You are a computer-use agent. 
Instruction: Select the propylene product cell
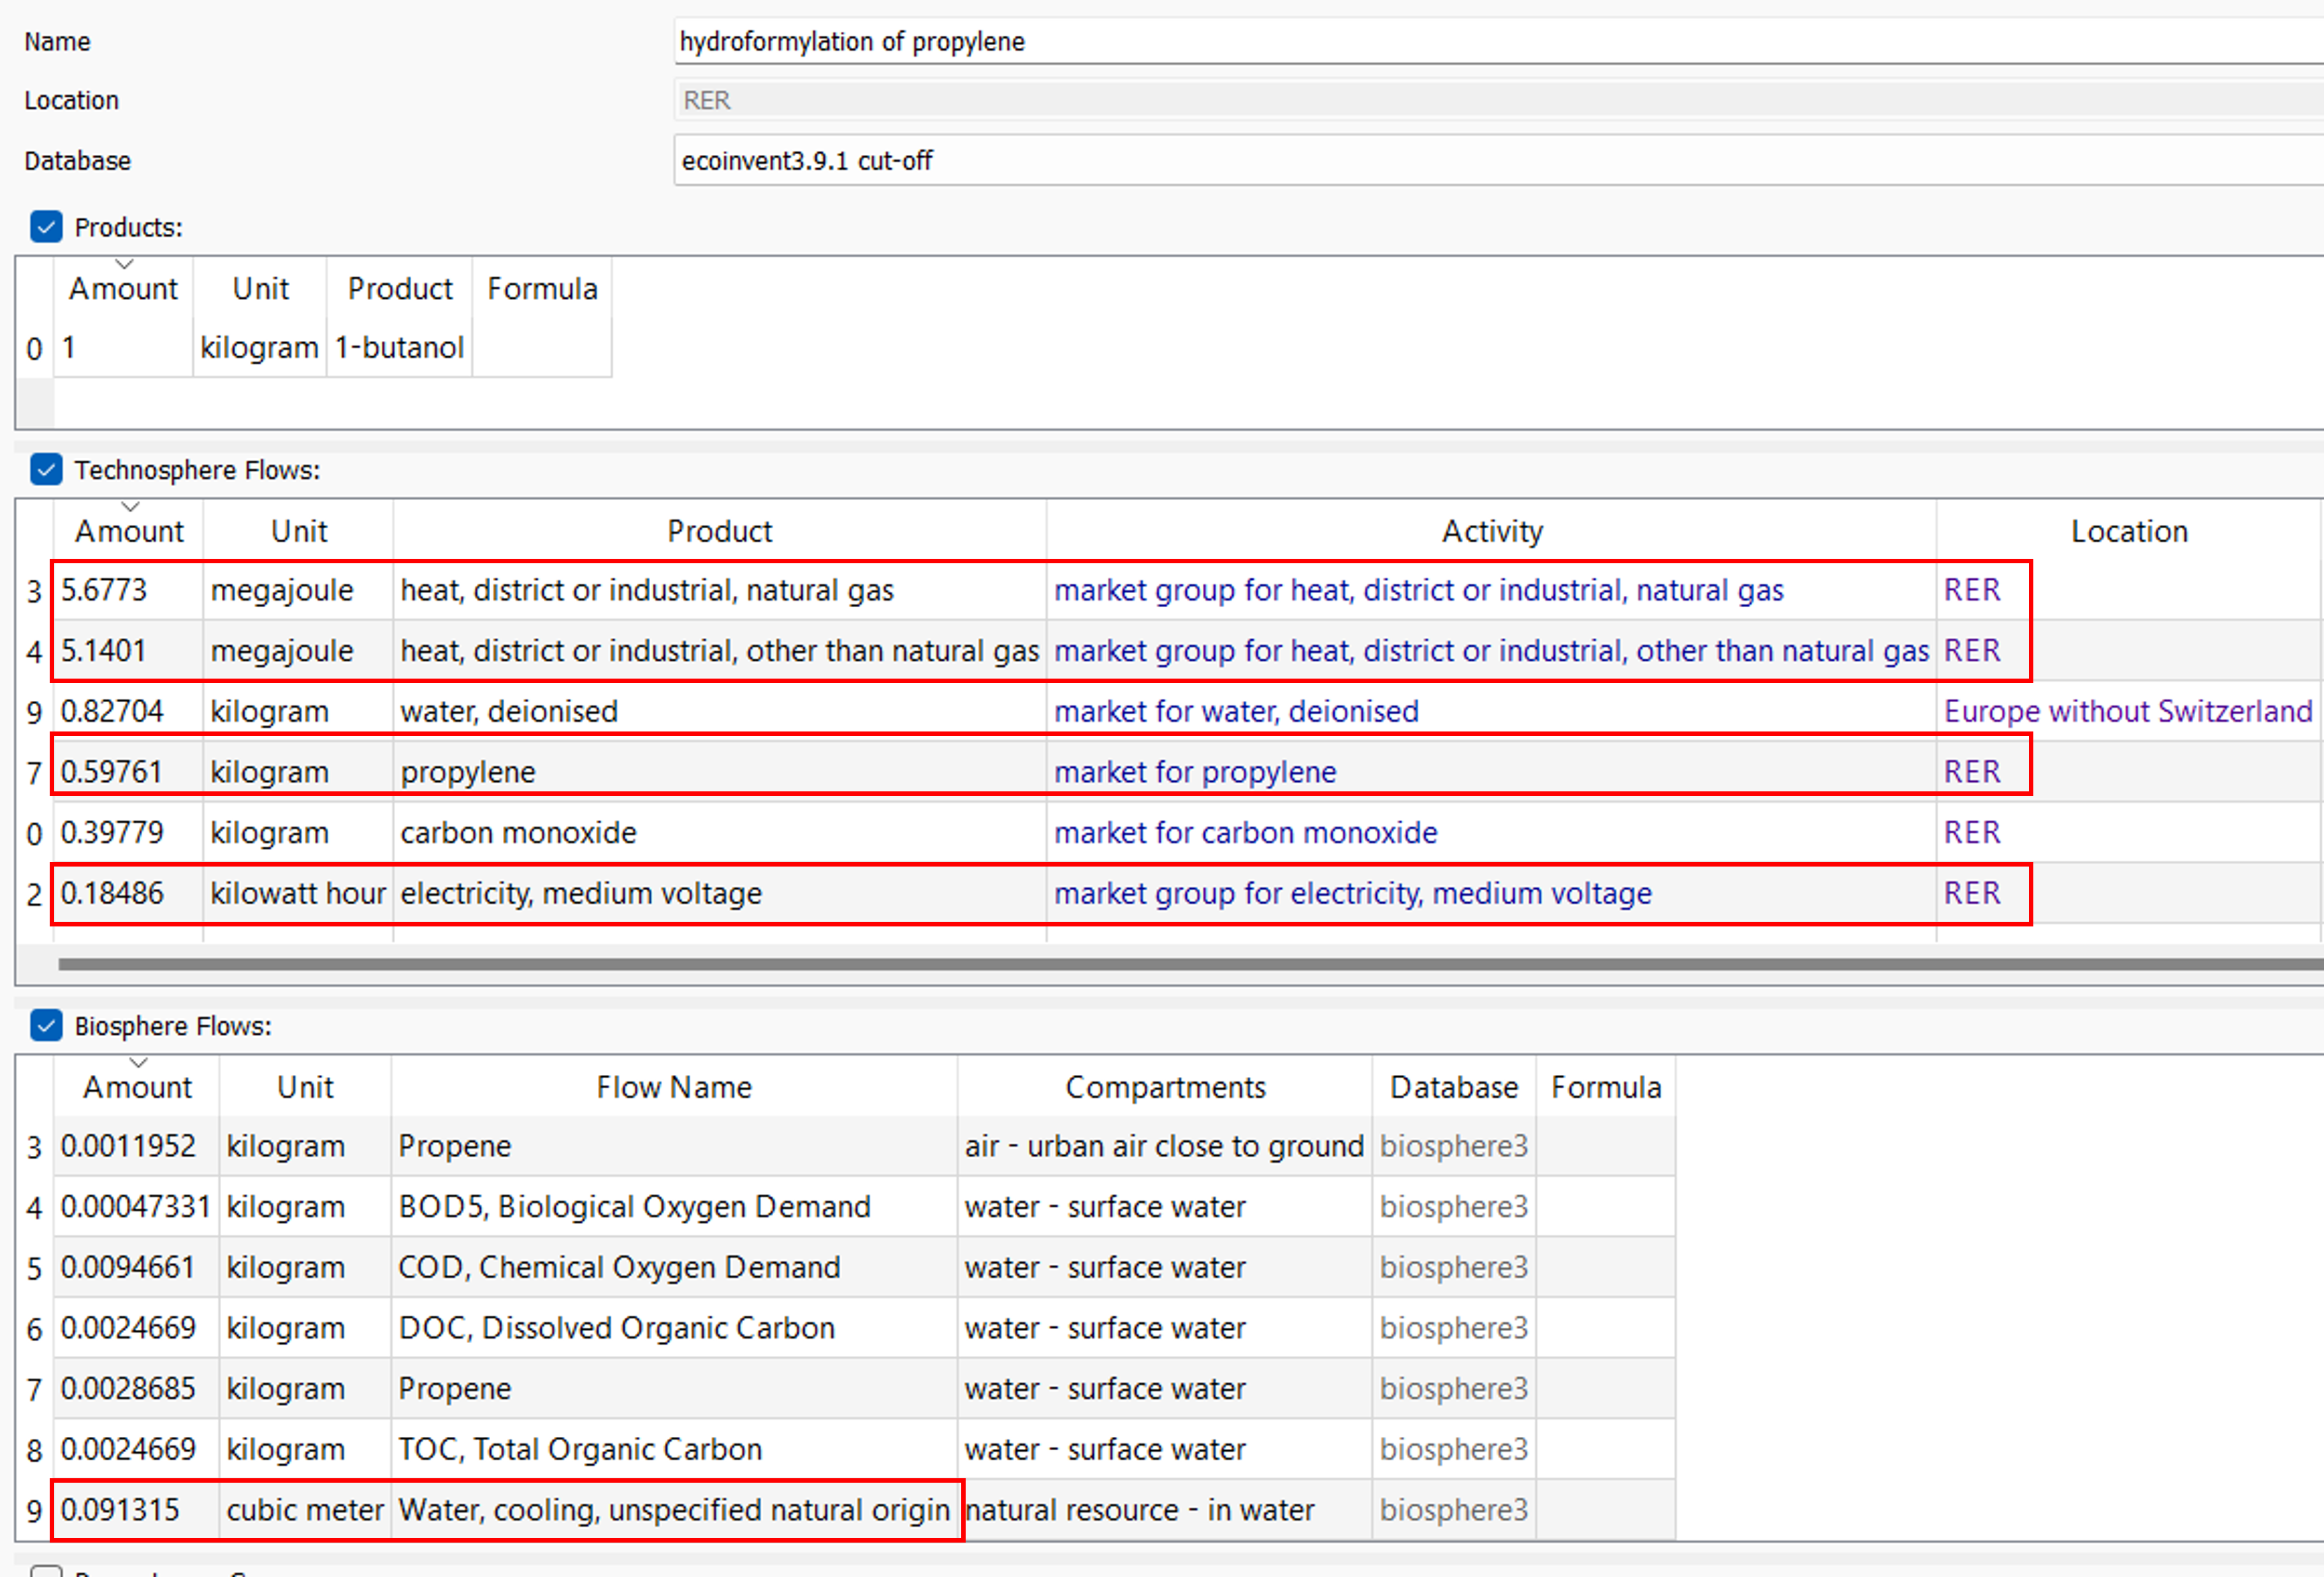coord(720,772)
